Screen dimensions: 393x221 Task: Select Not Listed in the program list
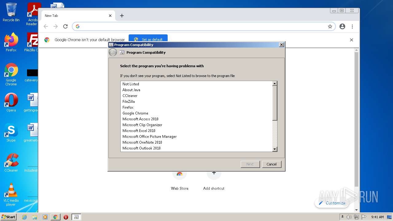(196, 84)
